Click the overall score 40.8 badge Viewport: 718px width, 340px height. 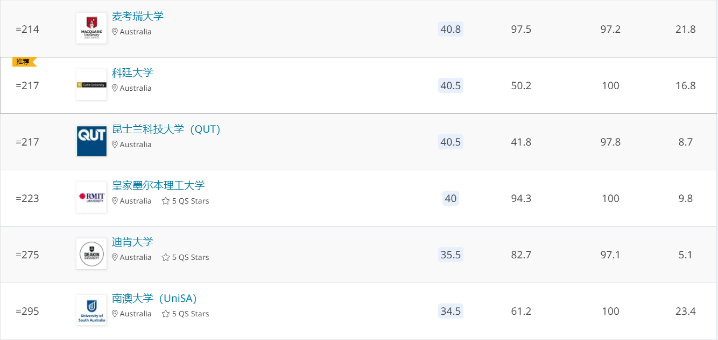pos(450,29)
